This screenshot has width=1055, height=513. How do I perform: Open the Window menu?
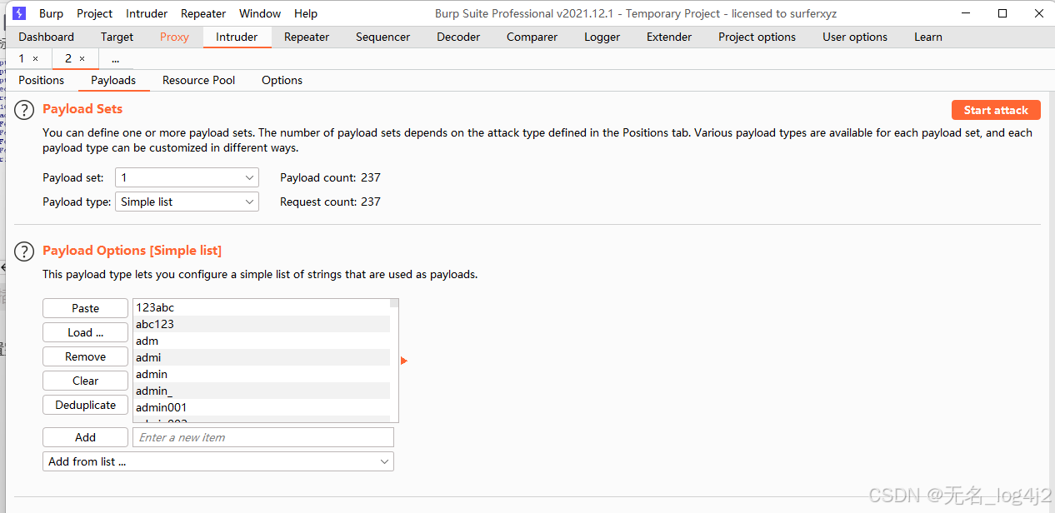(x=260, y=13)
